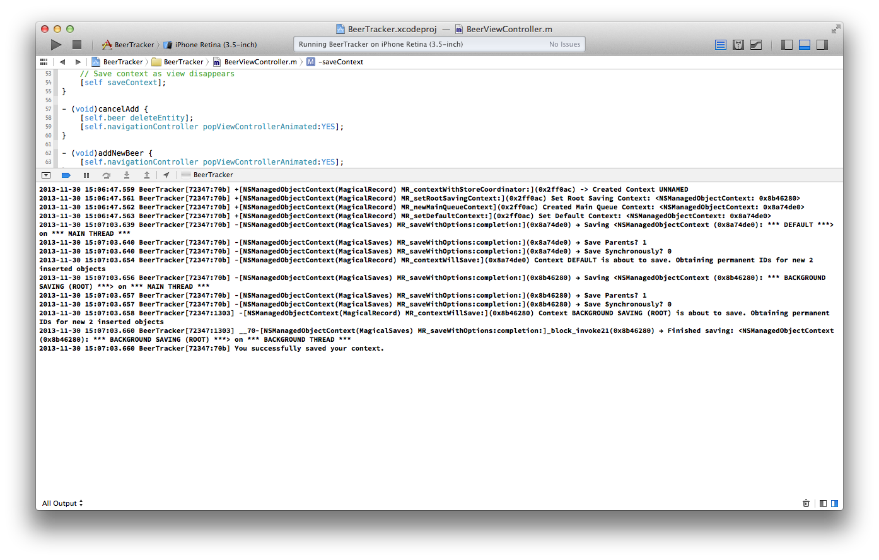Click the '[self saveContext];' code line
This screenshot has height=560, width=879.
coord(123,83)
